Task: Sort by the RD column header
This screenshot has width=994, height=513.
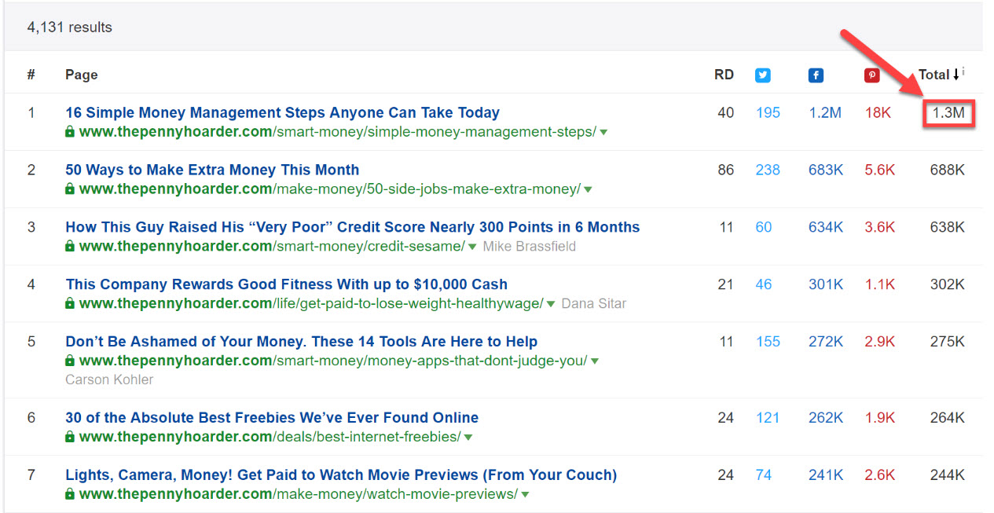Action: [x=724, y=75]
